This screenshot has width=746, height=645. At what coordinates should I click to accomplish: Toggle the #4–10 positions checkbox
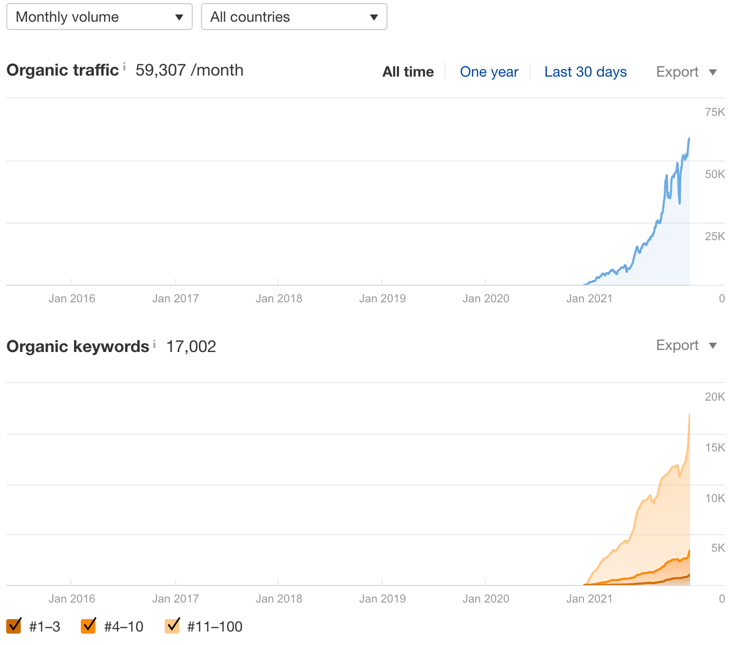pos(89,626)
